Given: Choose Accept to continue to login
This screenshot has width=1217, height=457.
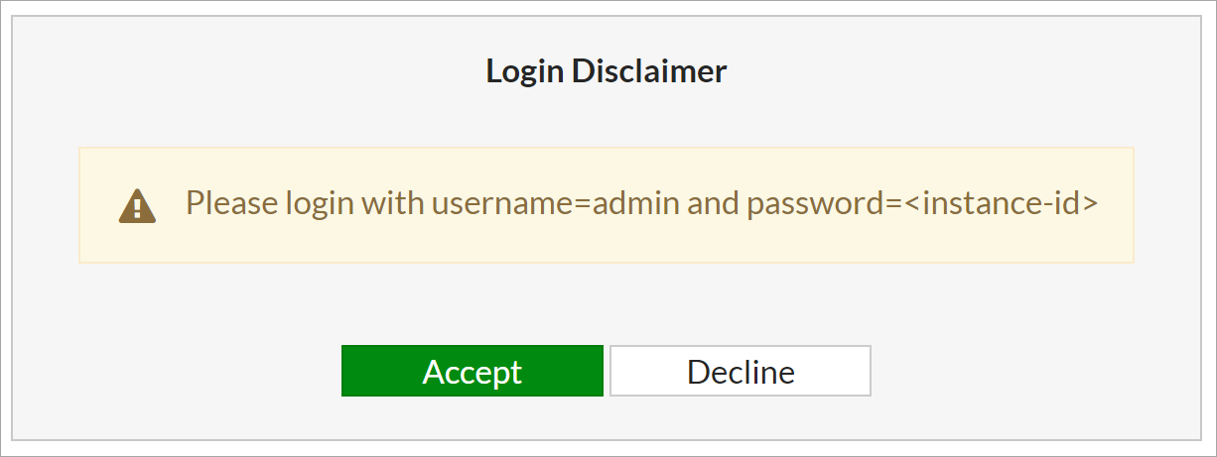Looking at the screenshot, I should pos(473,371).
